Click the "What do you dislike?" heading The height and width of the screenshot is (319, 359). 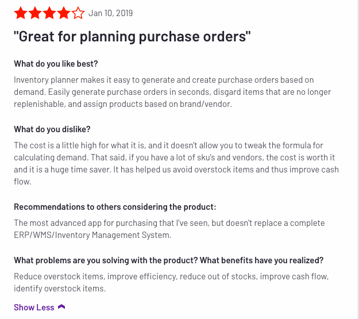(x=52, y=129)
